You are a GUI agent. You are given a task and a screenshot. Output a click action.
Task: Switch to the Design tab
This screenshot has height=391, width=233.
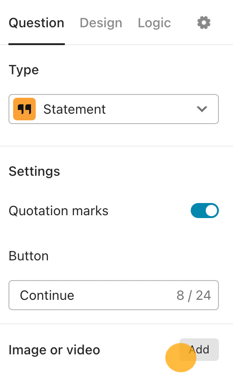click(101, 23)
